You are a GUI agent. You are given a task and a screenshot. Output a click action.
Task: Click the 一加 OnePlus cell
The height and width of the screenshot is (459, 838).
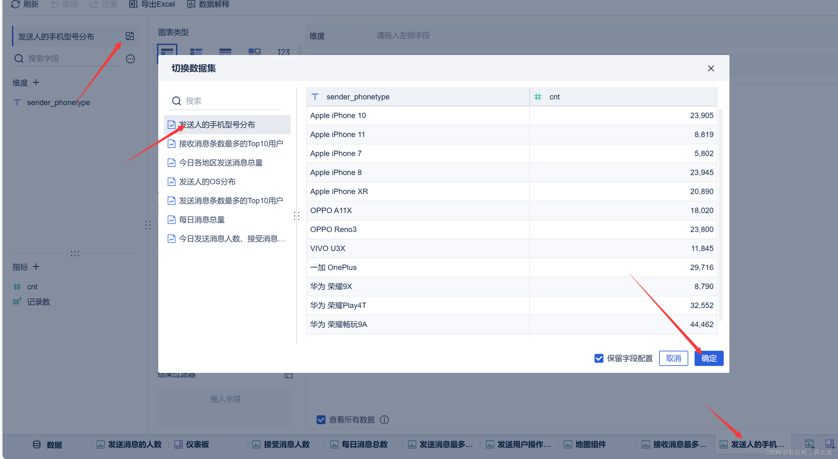tap(418, 268)
